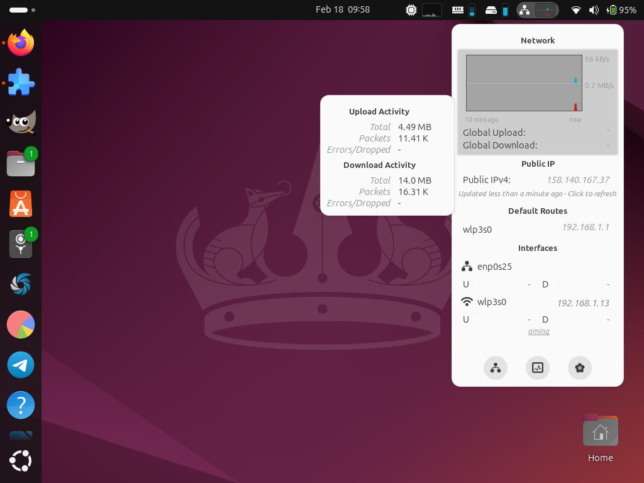Launch Firefox from the dock
Screen dimensions: 644x483
[x=21, y=43]
